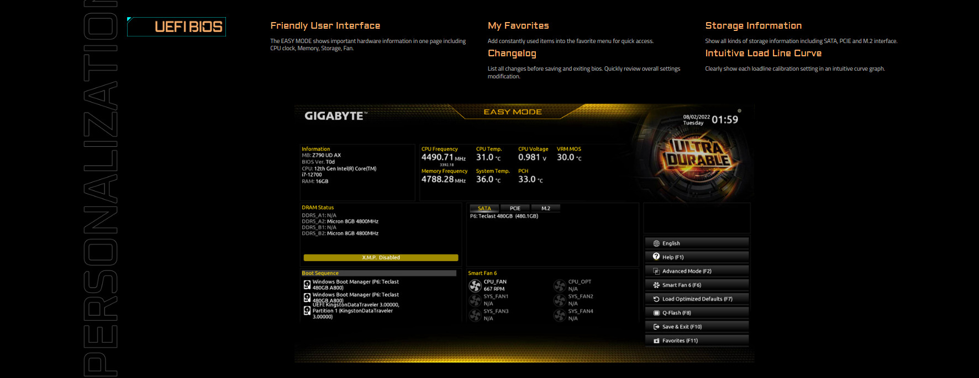The image size is (979, 378).
Task: Click the Smart Fan 6 panel title
Action: point(482,273)
